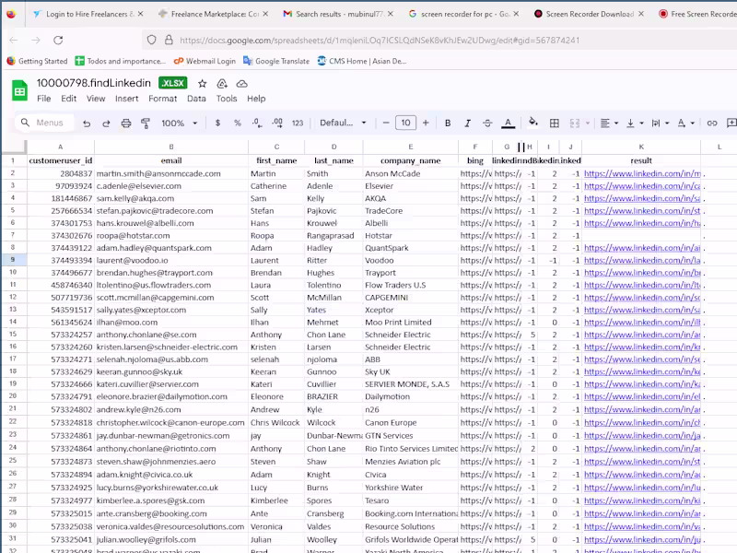Expand the Default font dropdown
The height and width of the screenshot is (553, 737).
point(342,123)
